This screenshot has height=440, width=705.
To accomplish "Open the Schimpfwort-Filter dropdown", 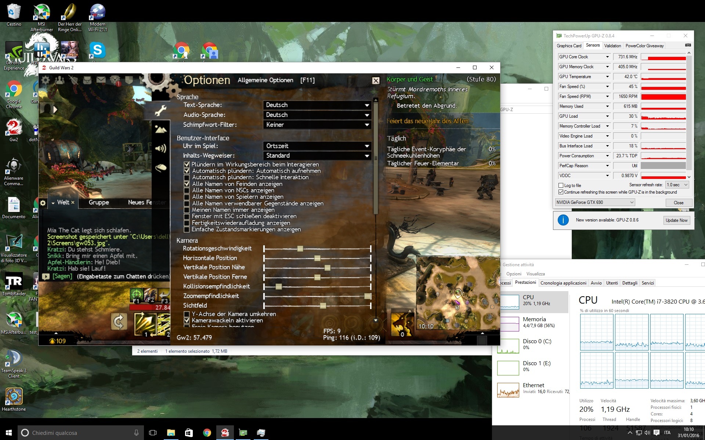I will coord(317,125).
